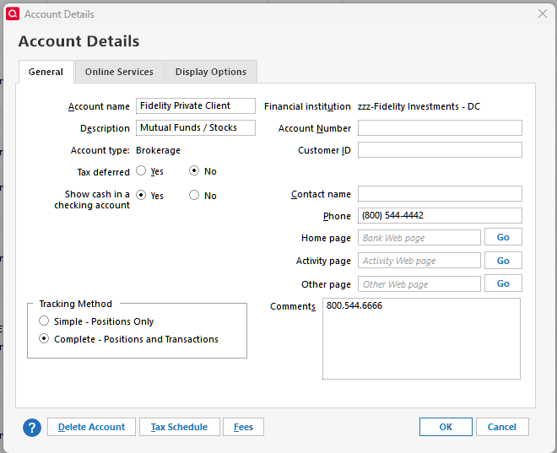Screen dimensions: 557x453
Task: Click the Fees button
Action: pos(244,427)
